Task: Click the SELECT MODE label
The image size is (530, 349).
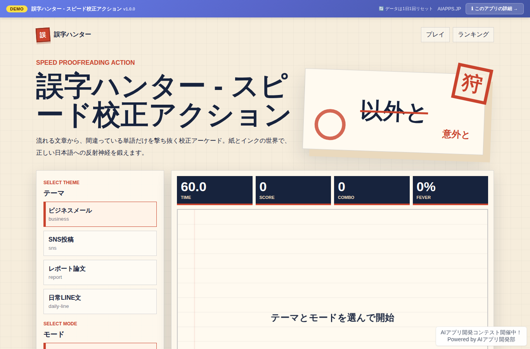Action: [x=60, y=324]
